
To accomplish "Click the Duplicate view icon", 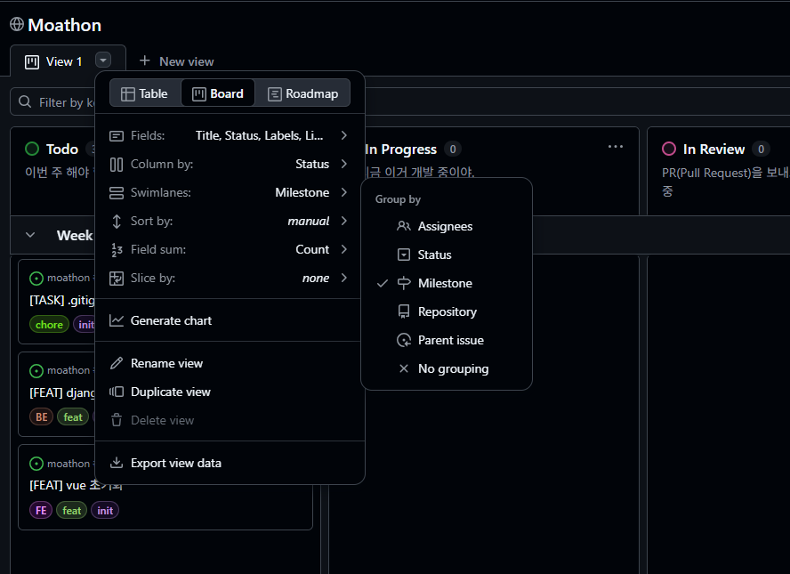I will coord(117,392).
